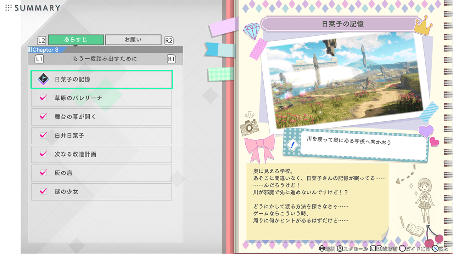Viewport: 453px width, 254px height.
Task: Click the circle ガイドON button hint
Action: coord(415,249)
